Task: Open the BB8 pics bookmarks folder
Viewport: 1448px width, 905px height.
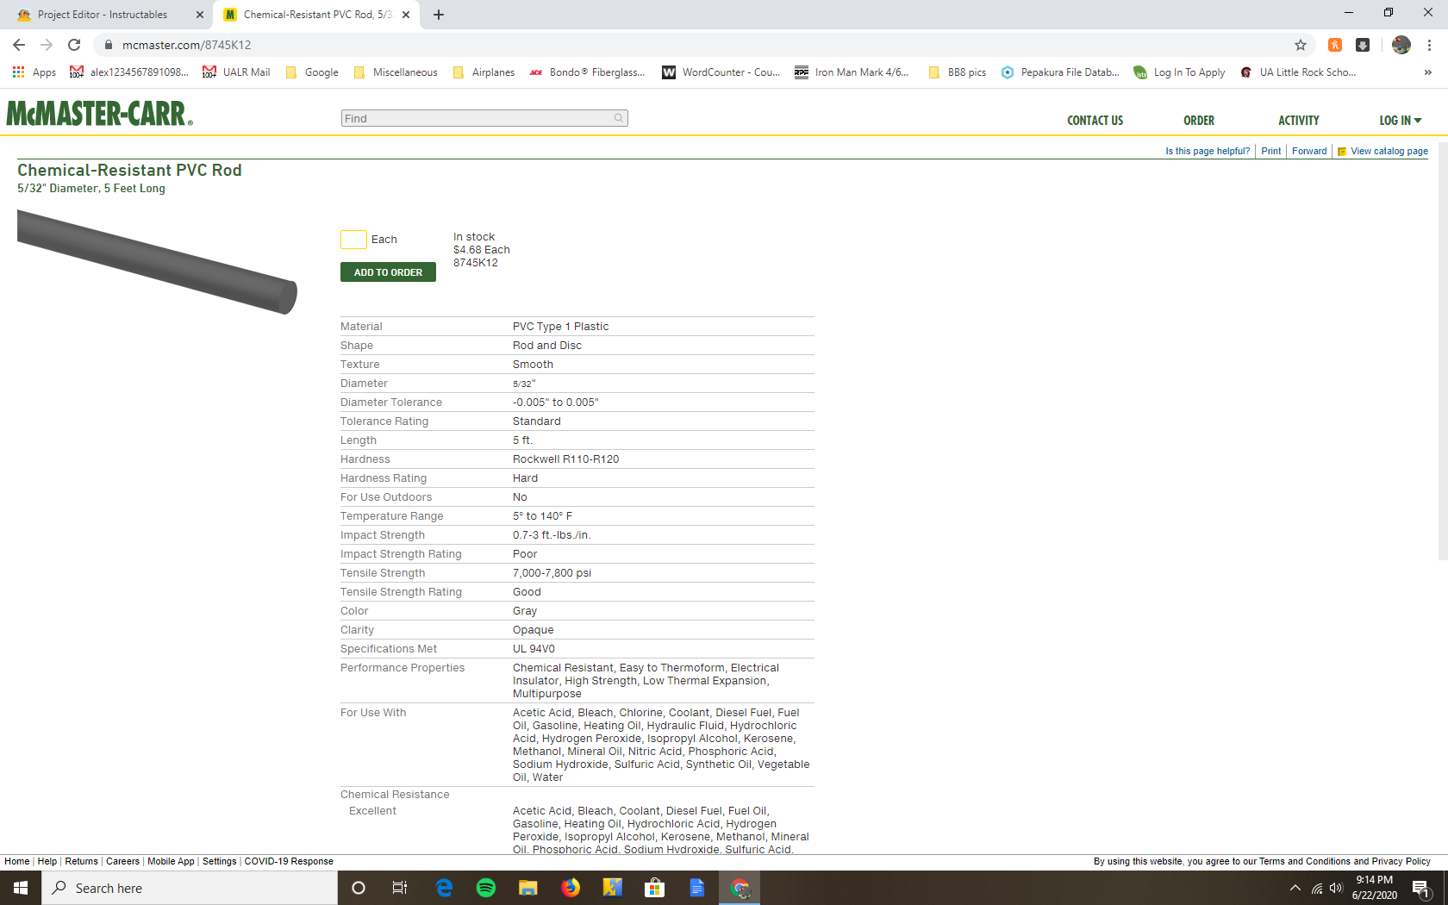Action: (x=958, y=72)
